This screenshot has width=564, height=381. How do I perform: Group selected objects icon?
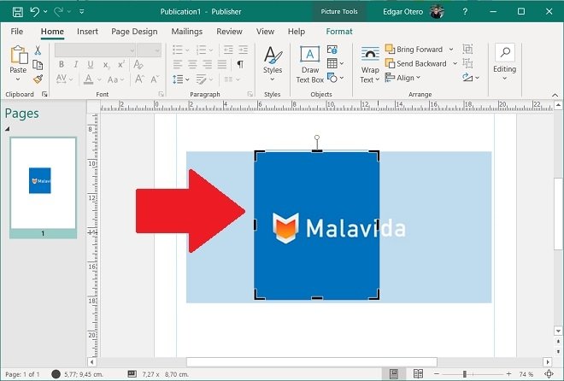[x=467, y=50]
